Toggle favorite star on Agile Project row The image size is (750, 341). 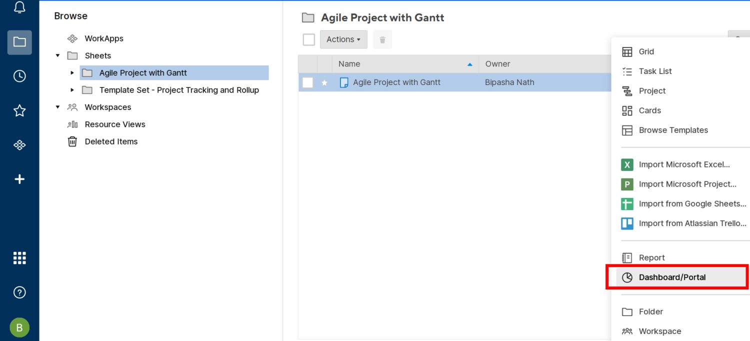(324, 82)
